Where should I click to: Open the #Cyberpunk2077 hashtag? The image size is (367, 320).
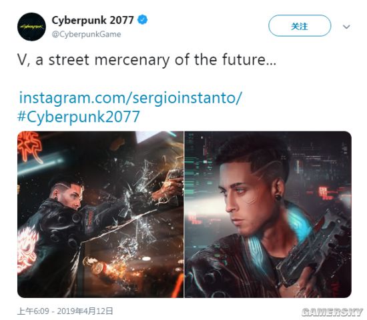79,117
